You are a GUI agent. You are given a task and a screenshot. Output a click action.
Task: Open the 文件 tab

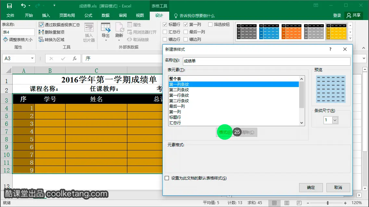tap(10, 16)
